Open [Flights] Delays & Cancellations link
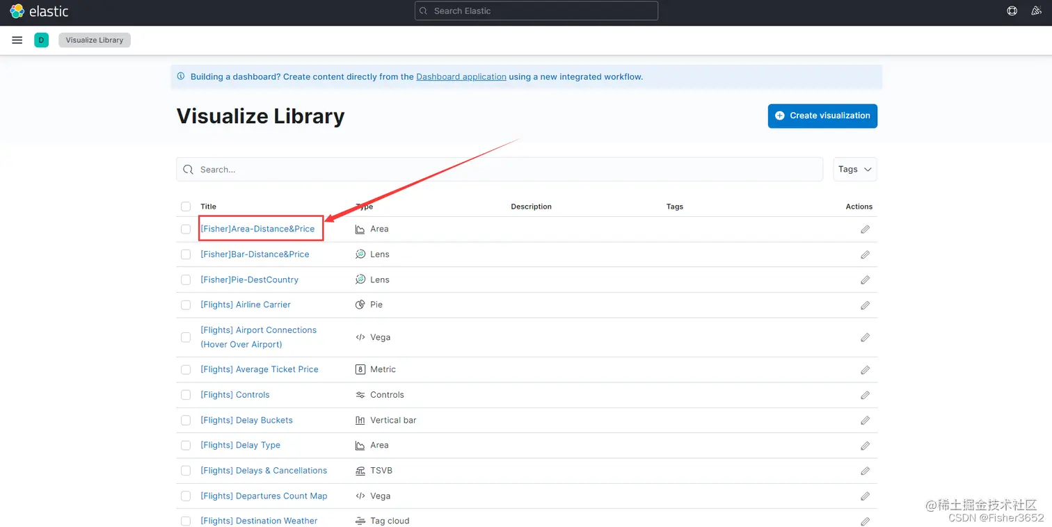Screen dimensions: 1052x527 pyautogui.click(x=264, y=471)
